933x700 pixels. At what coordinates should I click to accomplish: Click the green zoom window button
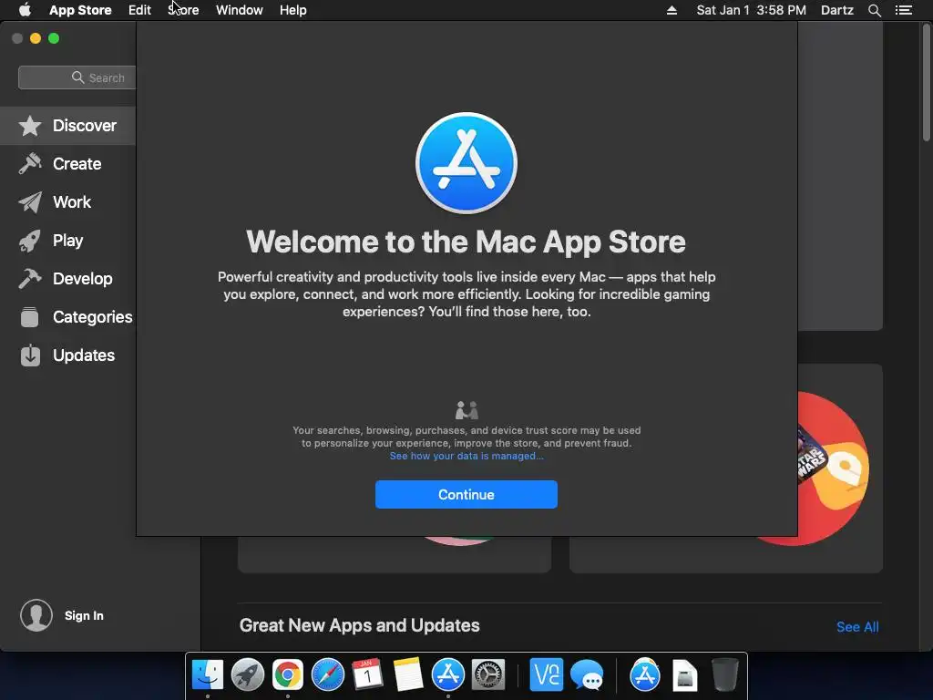pos(54,38)
